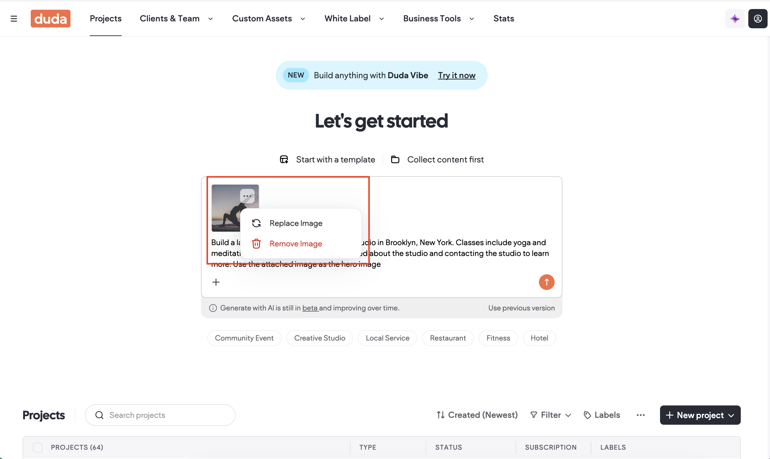770x459 pixels.
Task: Expand the Business Tools dropdown
Action: tap(472, 19)
